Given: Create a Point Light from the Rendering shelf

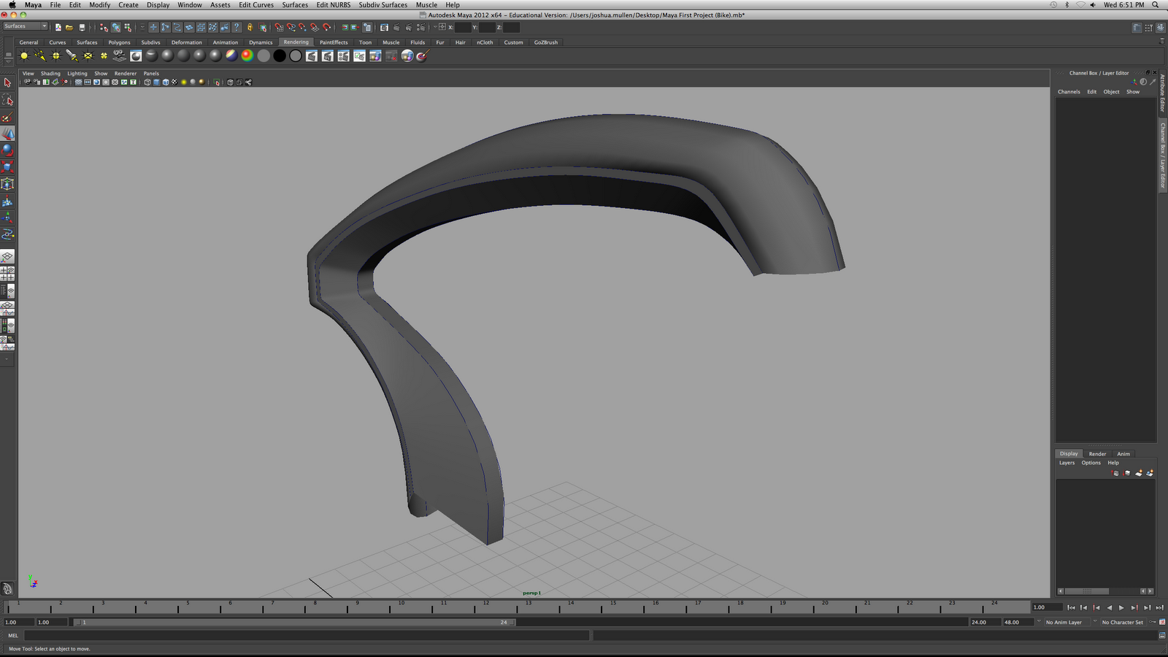Looking at the screenshot, I should (x=55, y=55).
